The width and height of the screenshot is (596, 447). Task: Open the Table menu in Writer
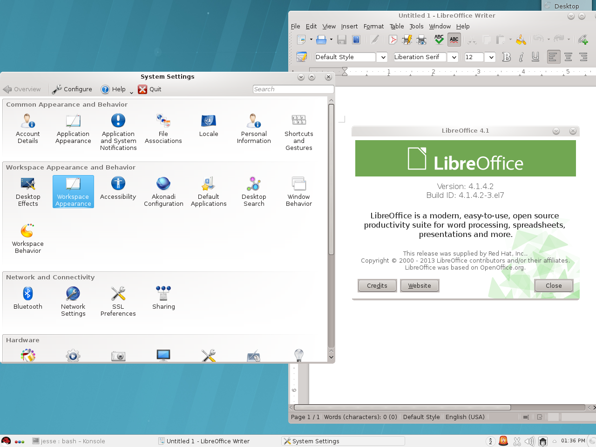pos(397,27)
